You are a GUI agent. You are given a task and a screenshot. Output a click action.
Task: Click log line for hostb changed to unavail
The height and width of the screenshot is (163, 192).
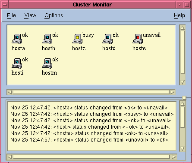click(89, 108)
